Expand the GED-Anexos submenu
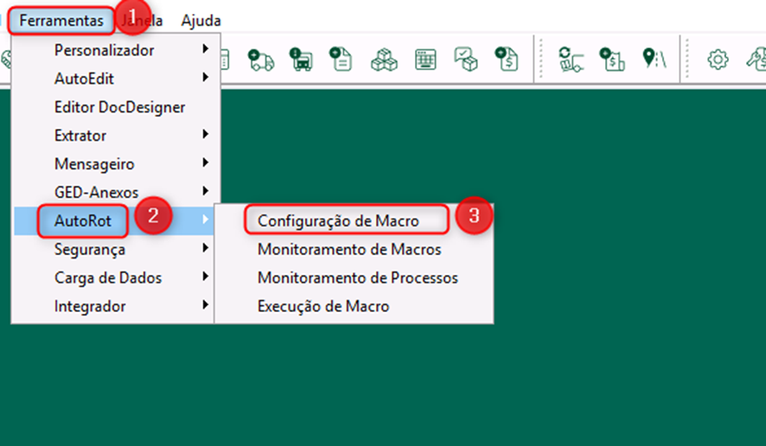Viewport: 766px width, 446px height. pos(116,192)
